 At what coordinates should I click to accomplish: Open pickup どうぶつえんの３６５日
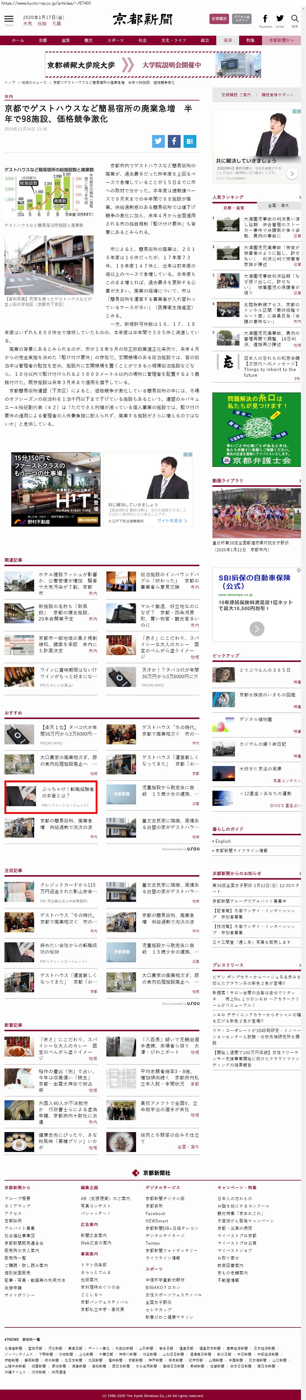point(265,670)
